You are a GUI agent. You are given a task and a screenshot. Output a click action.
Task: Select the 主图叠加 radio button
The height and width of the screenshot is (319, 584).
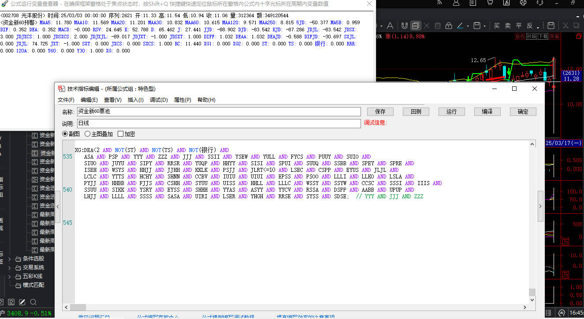(88, 134)
